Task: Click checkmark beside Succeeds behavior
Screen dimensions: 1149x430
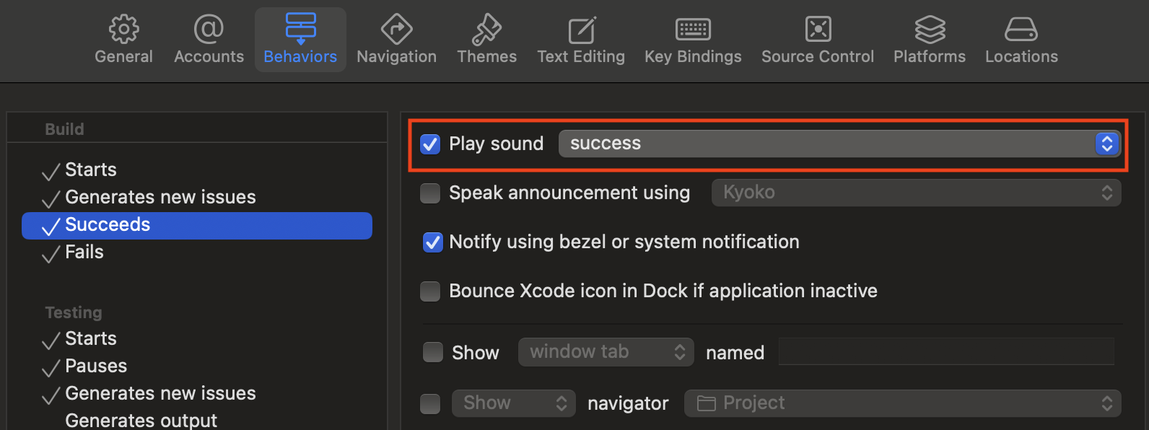Action: click(51, 226)
